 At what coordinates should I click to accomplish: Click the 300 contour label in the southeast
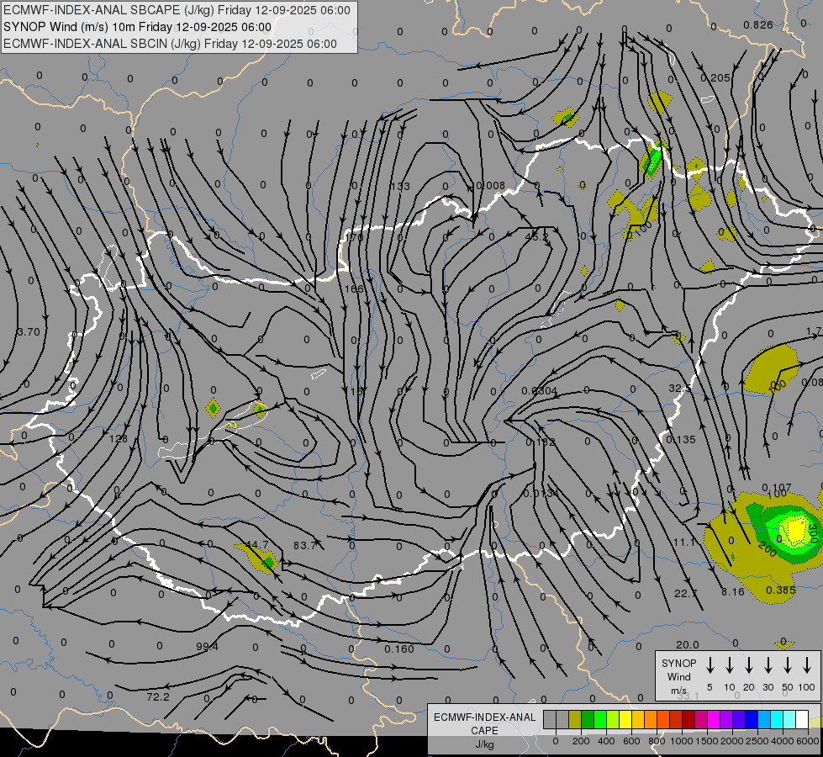(x=813, y=532)
